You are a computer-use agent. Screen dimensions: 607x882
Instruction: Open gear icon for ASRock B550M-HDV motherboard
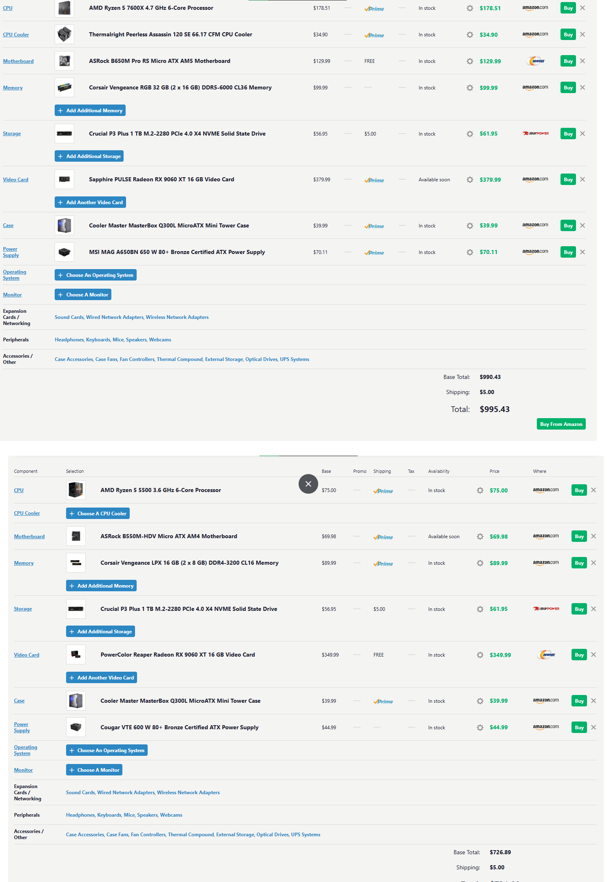(480, 537)
